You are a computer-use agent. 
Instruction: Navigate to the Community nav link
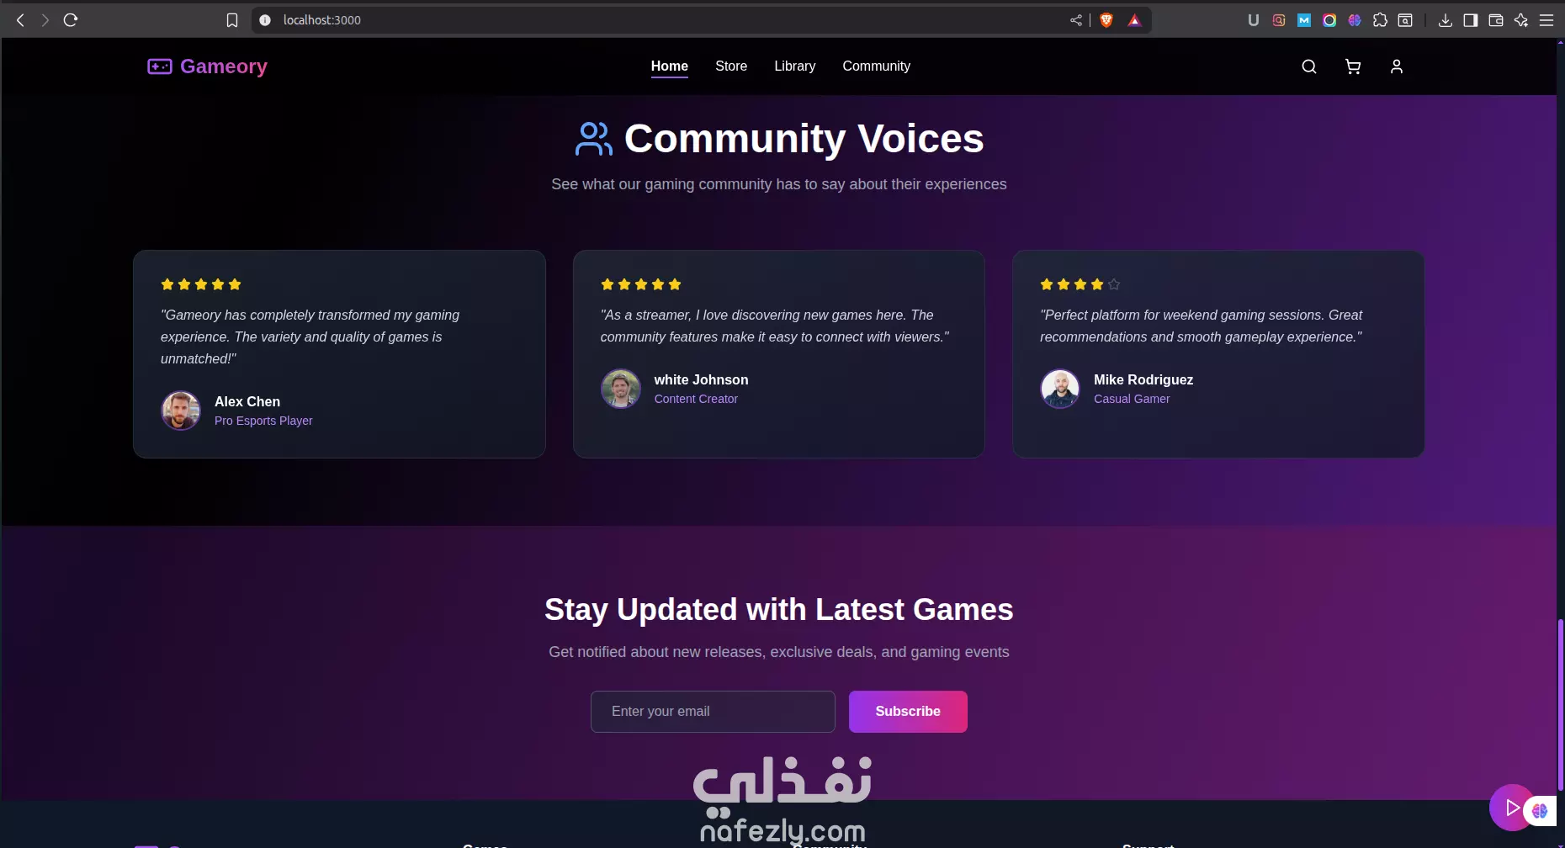coord(876,66)
